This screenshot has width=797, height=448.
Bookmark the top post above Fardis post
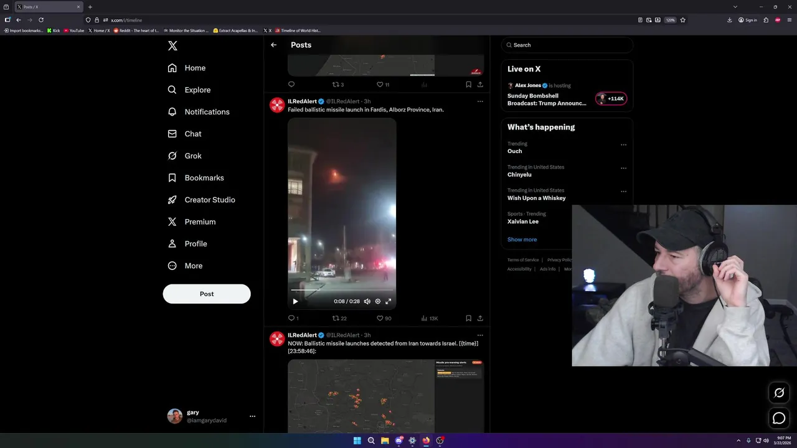pos(468,85)
